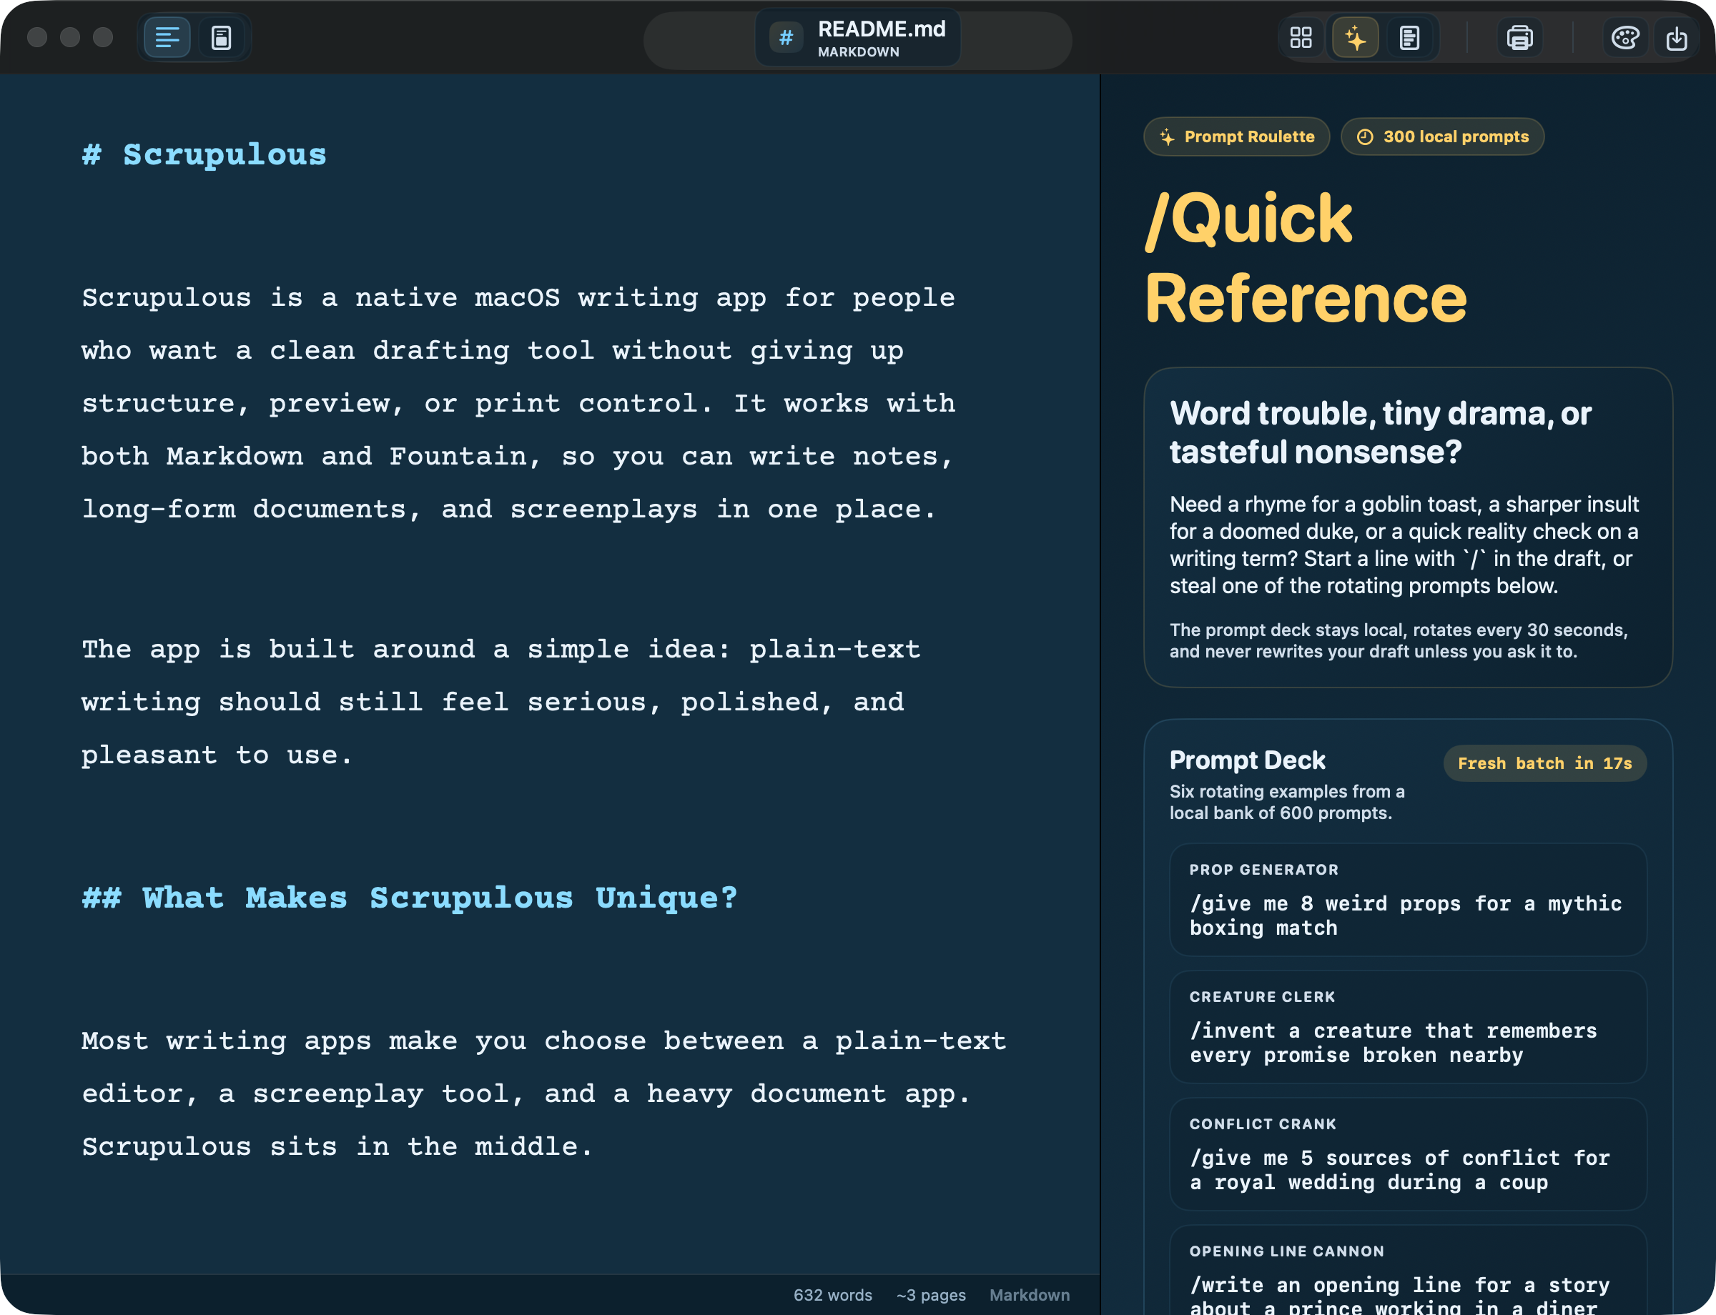The height and width of the screenshot is (1315, 1716).
Task: Click the Markdown format label in status bar
Action: [1029, 1296]
